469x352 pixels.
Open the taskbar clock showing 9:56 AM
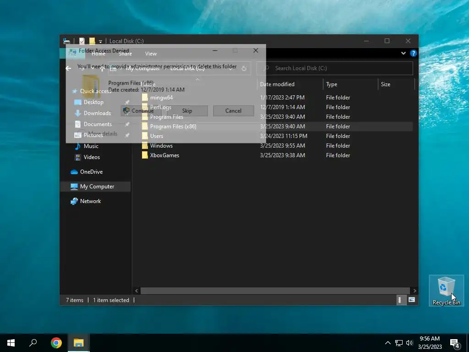[x=430, y=343]
